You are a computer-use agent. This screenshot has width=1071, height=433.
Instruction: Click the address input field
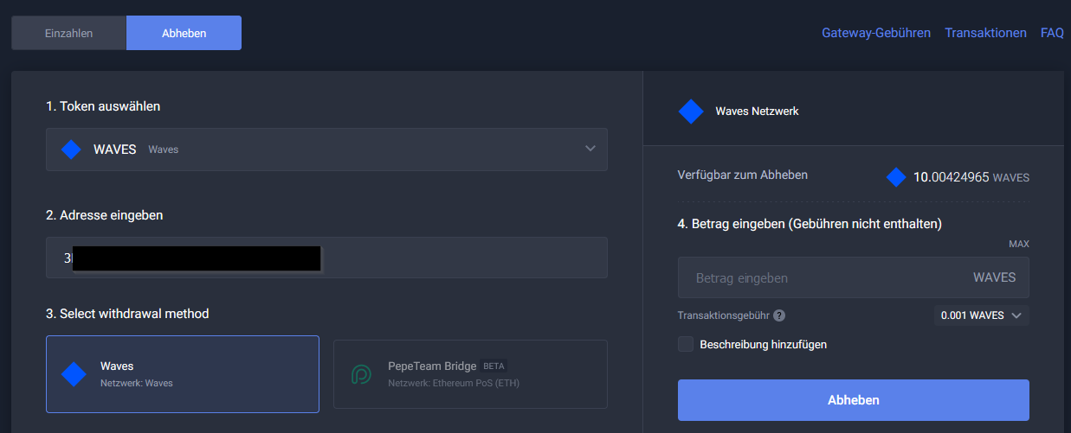(x=326, y=258)
